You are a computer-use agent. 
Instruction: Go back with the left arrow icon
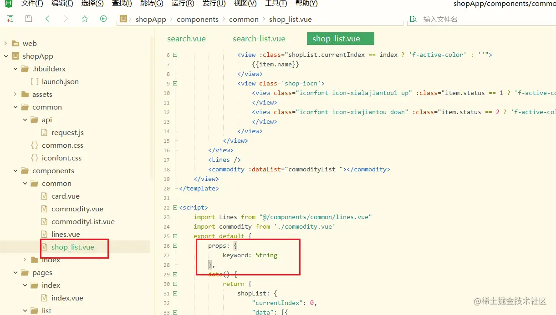pos(47,19)
